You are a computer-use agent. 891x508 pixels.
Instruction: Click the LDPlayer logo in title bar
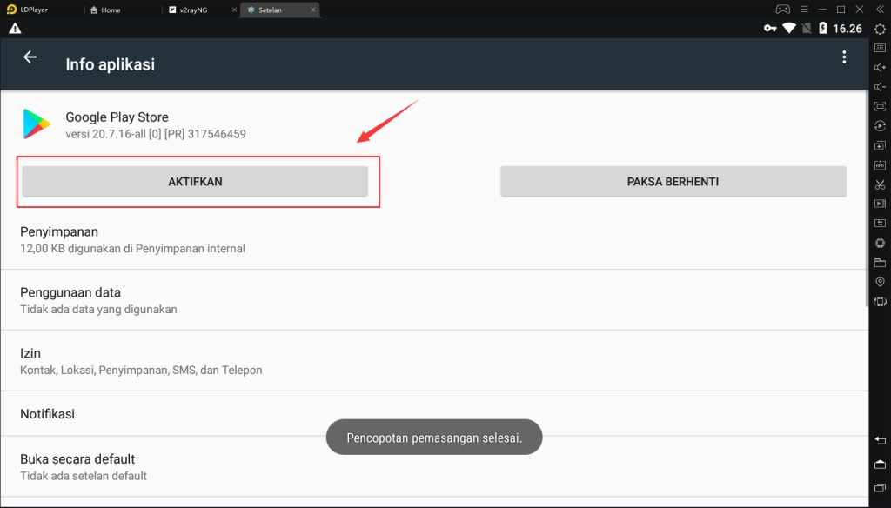[x=11, y=9]
